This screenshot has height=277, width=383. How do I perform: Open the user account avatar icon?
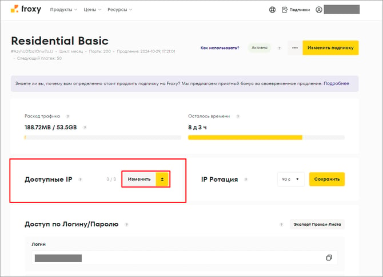pos(319,10)
